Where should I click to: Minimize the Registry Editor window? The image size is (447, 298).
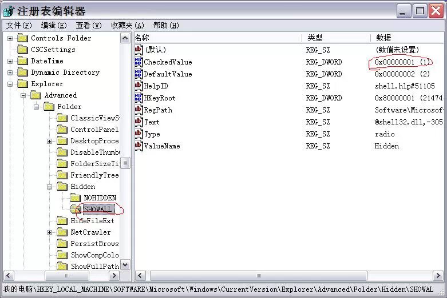pos(403,11)
